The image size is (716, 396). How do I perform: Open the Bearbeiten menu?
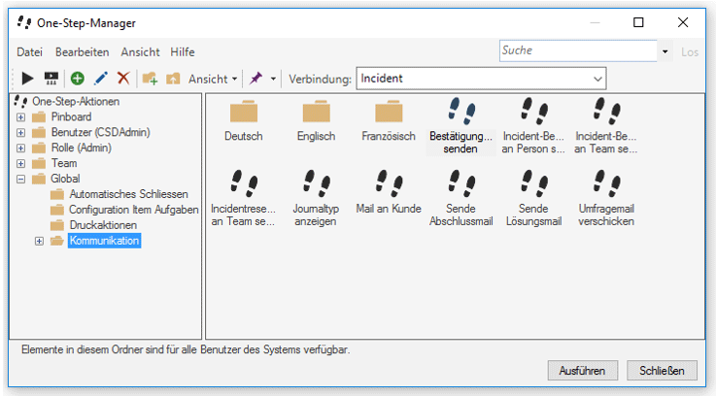point(83,52)
